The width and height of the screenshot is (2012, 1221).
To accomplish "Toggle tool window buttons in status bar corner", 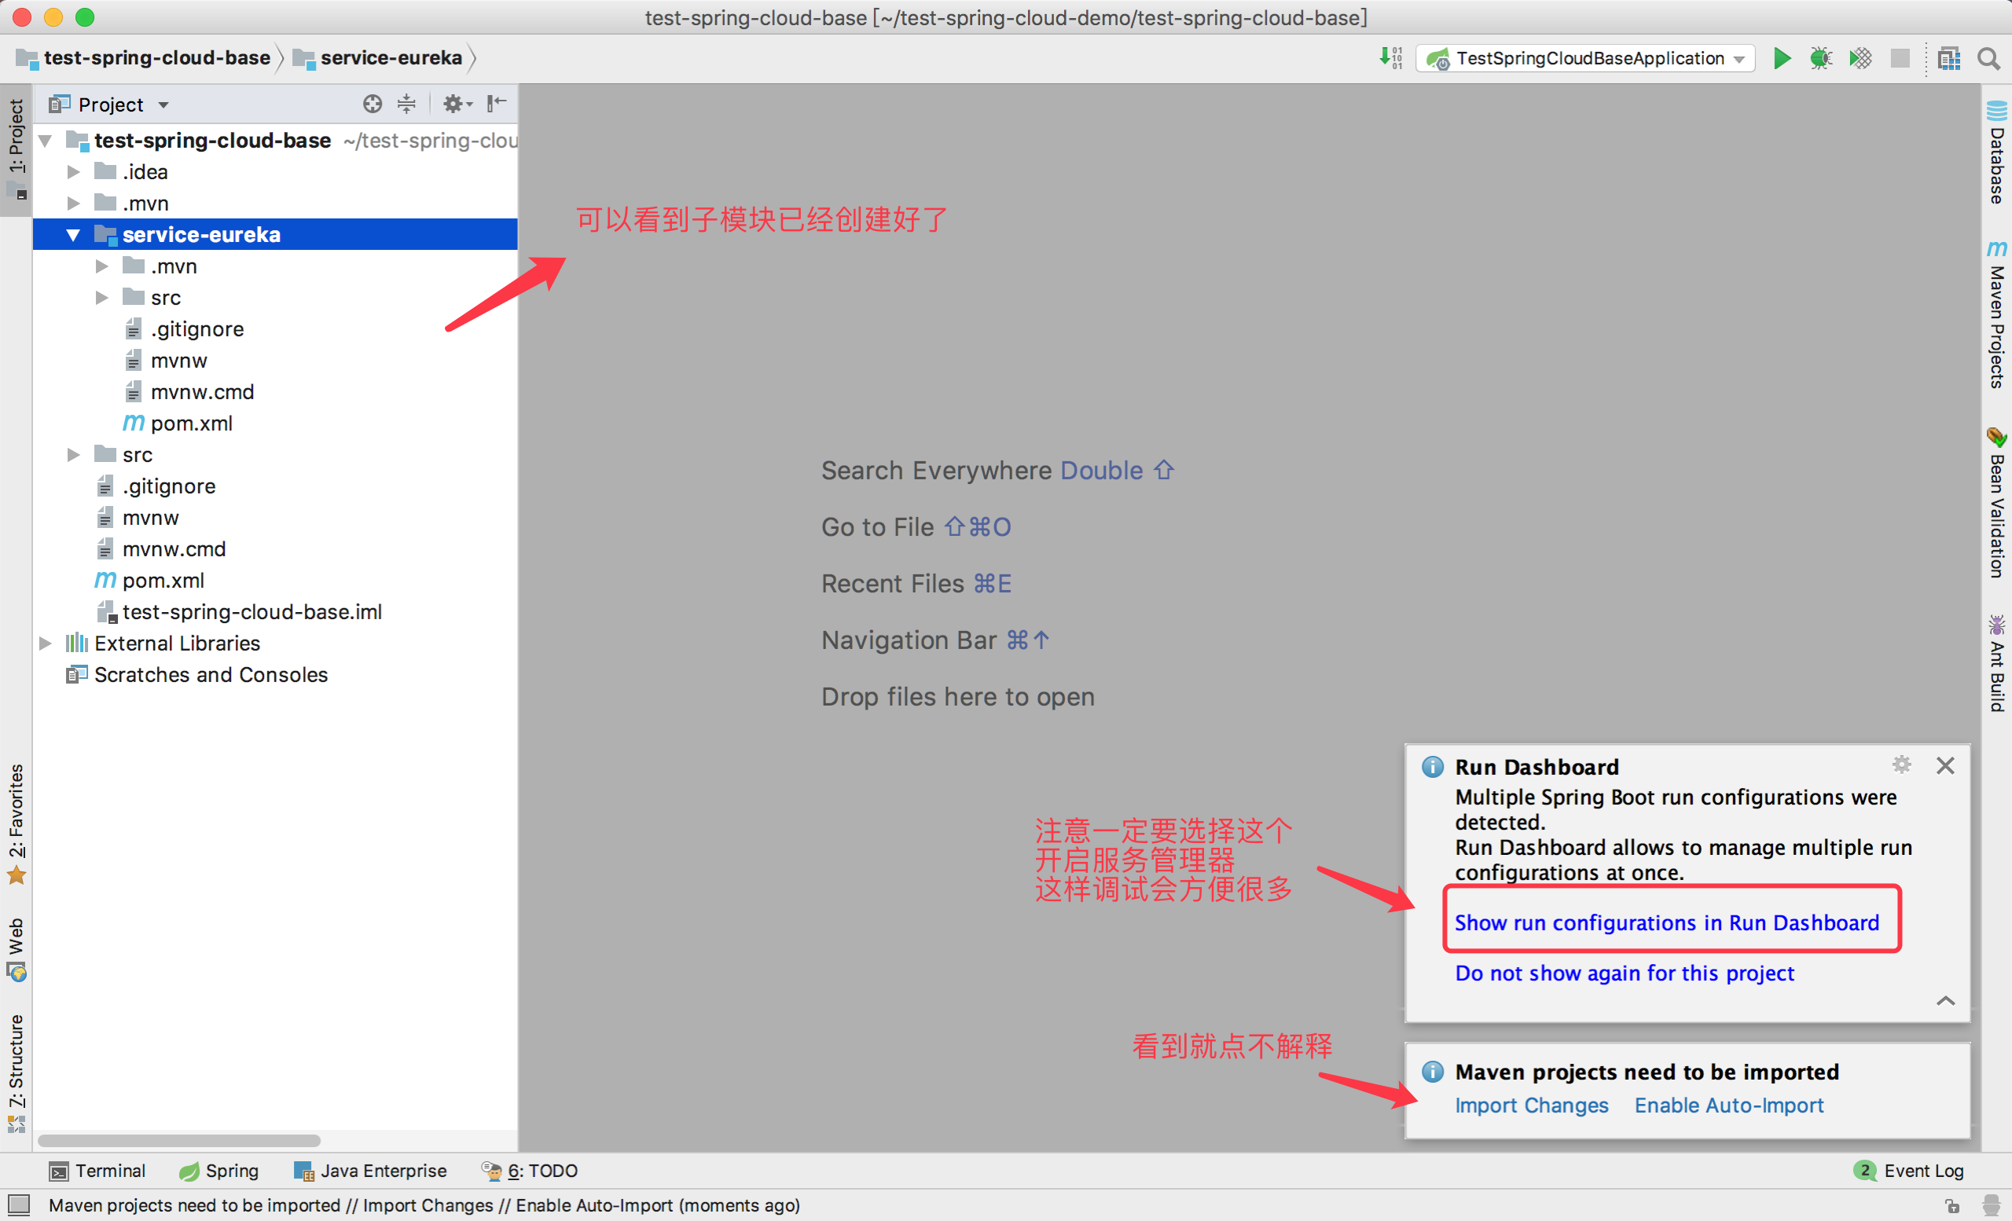I will (19, 1204).
